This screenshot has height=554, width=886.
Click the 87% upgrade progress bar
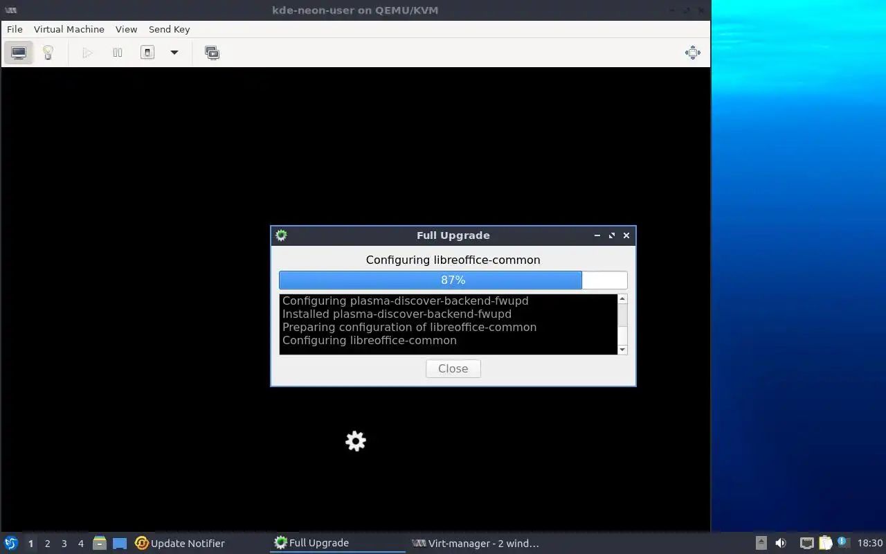pos(453,280)
